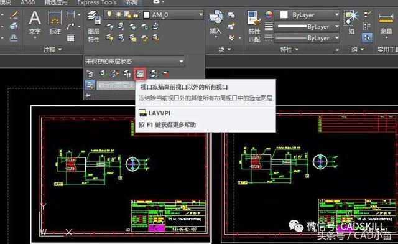Open the unsaved layer state (未保存的图层状态) dropdown
The width and height of the screenshot is (398, 244).
pos(181,61)
